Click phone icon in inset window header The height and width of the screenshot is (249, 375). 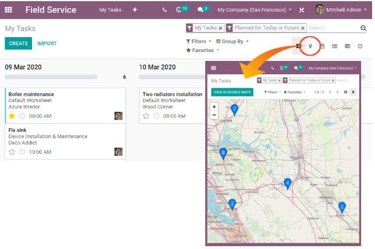[x=273, y=68]
